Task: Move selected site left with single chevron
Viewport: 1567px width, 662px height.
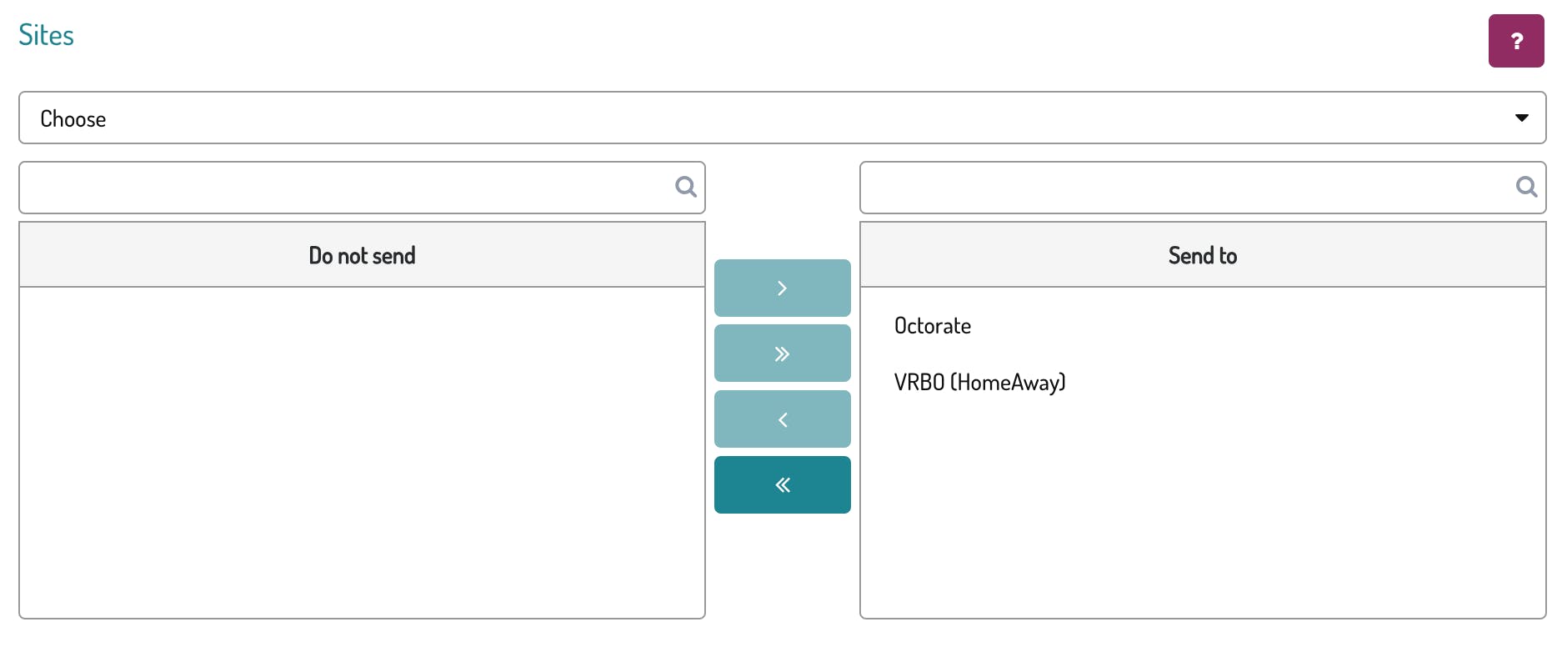Action: coord(782,419)
